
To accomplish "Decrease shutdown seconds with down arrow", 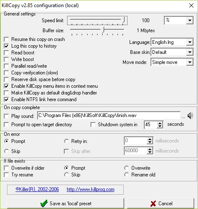I will tap(160, 126).
